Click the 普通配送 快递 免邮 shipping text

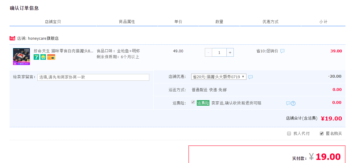[209, 90]
